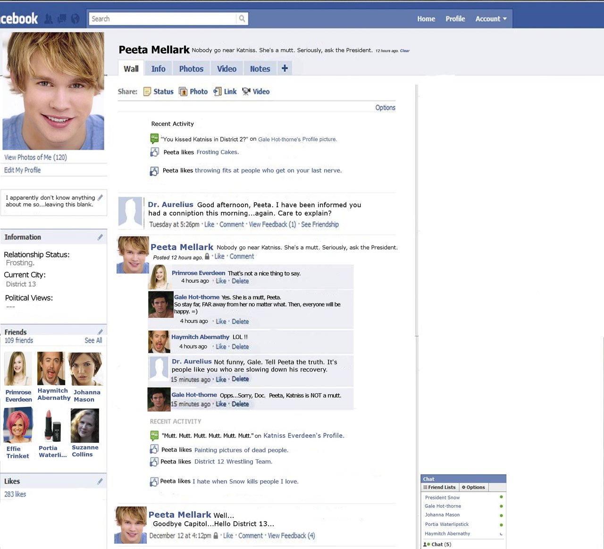Open Suzanne Collins friend thumbnail
This screenshot has width=604, height=549.
click(x=85, y=426)
